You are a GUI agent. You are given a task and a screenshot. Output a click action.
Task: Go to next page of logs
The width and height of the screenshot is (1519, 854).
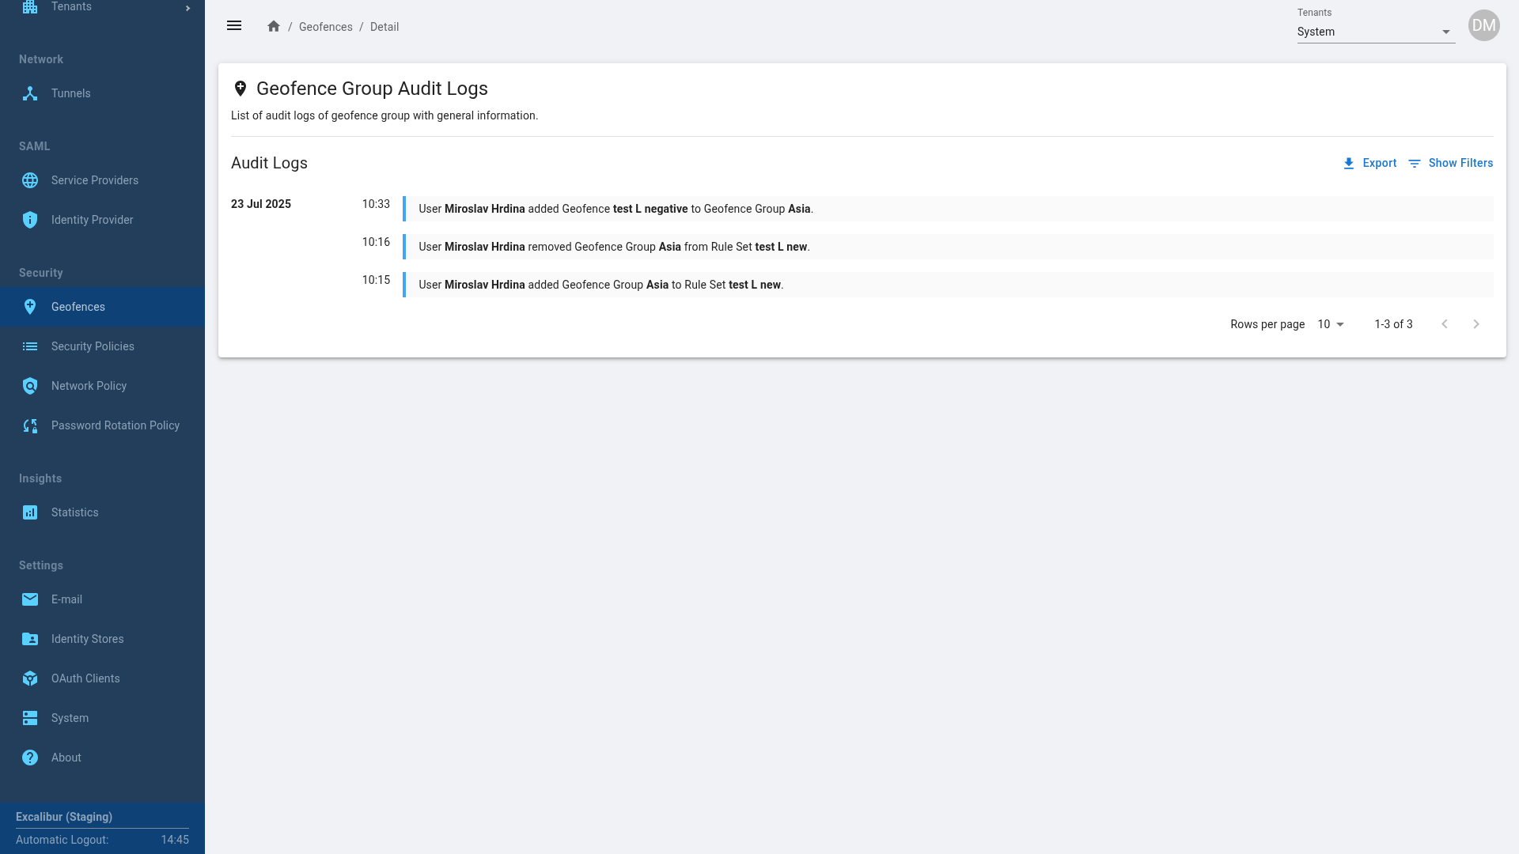1475,324
